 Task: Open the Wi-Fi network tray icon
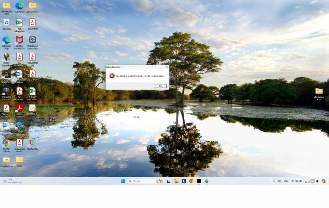(x=293, y=181)
